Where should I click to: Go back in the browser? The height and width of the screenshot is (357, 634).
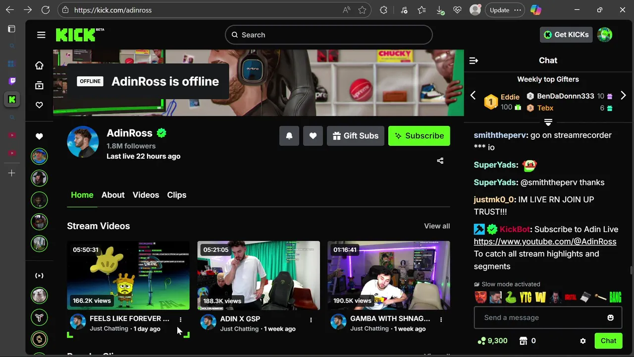click(10, 10)
